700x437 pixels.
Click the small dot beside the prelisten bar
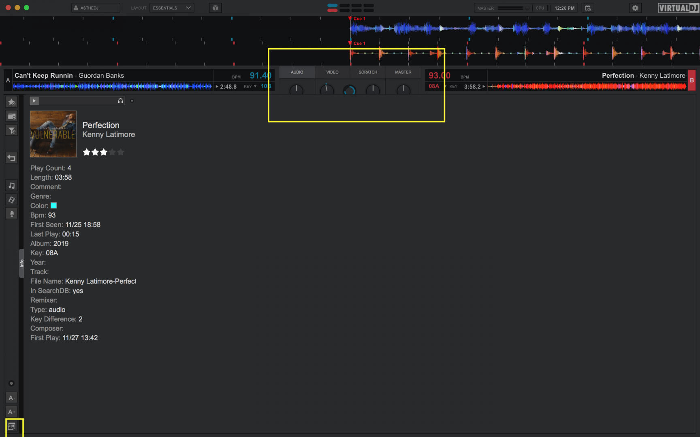coord(132,101)
